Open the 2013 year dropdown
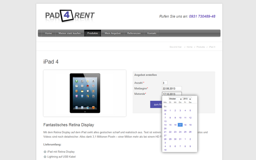Screen dimensions: 256x160 (x=187, y=99)
